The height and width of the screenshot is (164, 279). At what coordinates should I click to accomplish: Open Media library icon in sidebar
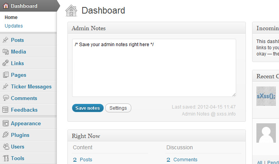pos(5,52)
